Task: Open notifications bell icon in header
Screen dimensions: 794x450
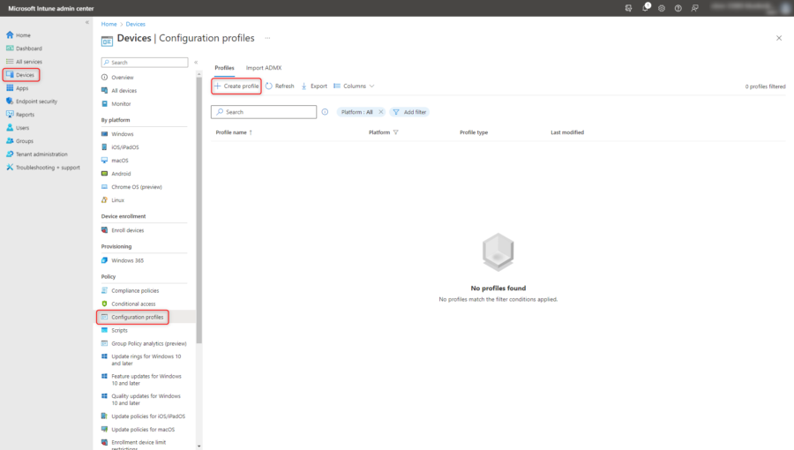Action: point(646,8)
